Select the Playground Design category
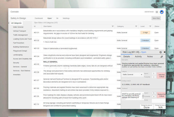Screen dimensions: 174x117 pos(20,51)
